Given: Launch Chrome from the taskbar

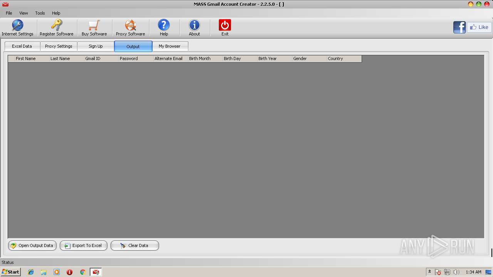Looking at the screenshot, I should (x=82, y=272).
